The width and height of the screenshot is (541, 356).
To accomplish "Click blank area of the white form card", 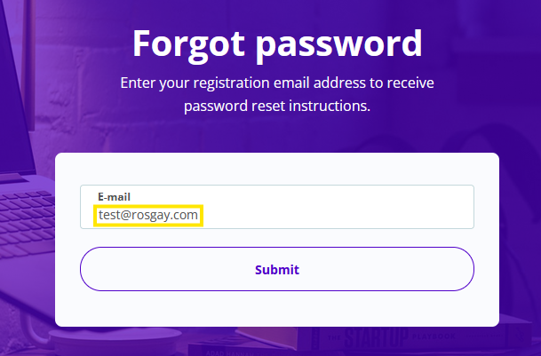I will coord(276,169).
